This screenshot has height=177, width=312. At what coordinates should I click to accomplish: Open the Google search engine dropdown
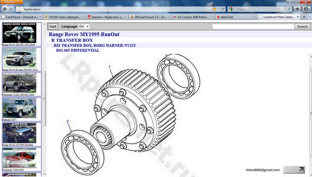232,9
